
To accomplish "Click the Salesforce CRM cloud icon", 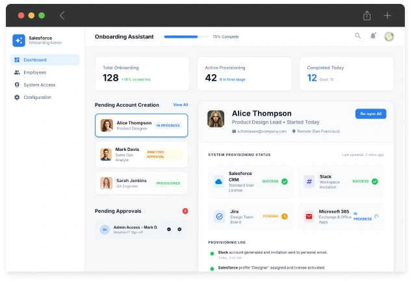I will point(218,181).
